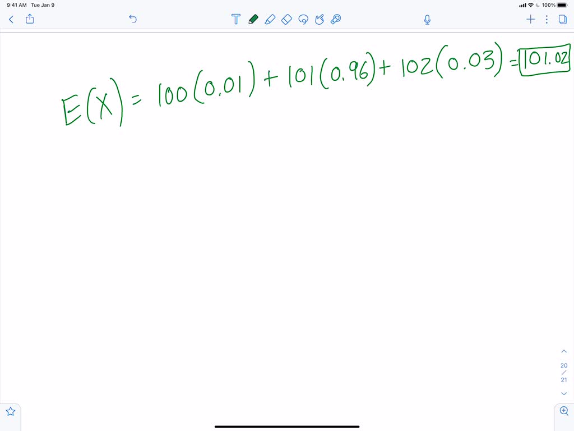Go to next page with down chevron
Image resolution: width=574 pixels, height=431 pixels.
coord(564,393)
